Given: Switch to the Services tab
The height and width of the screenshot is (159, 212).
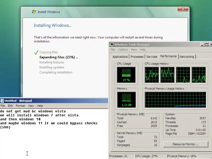Looking at the screenshot, I should 152,57.
